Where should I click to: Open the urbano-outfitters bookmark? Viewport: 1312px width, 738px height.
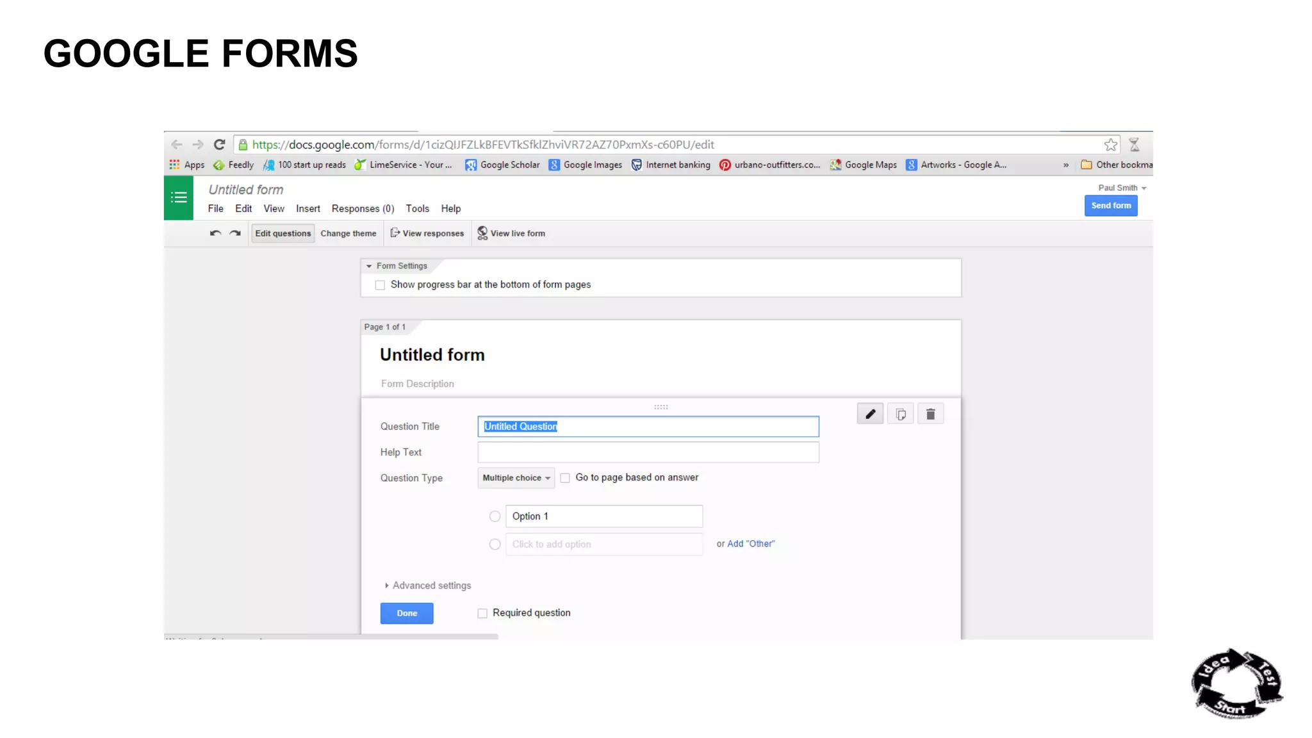pyautogui.click(x=769, y=165)
